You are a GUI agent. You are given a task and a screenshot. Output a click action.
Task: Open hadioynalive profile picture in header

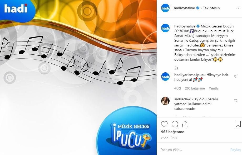[165, 8]
